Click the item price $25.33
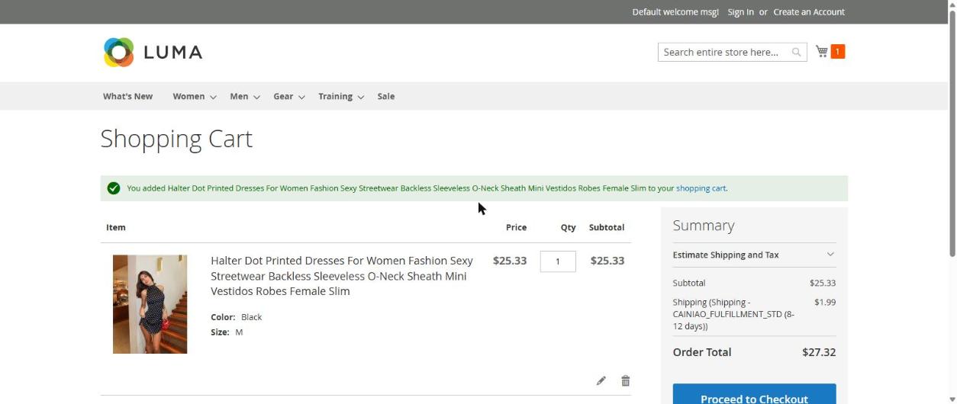Screen dimensions: 957x404 [510, 261]
